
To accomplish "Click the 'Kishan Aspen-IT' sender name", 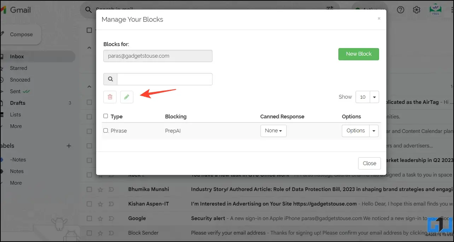I will (x=148, y=204).
